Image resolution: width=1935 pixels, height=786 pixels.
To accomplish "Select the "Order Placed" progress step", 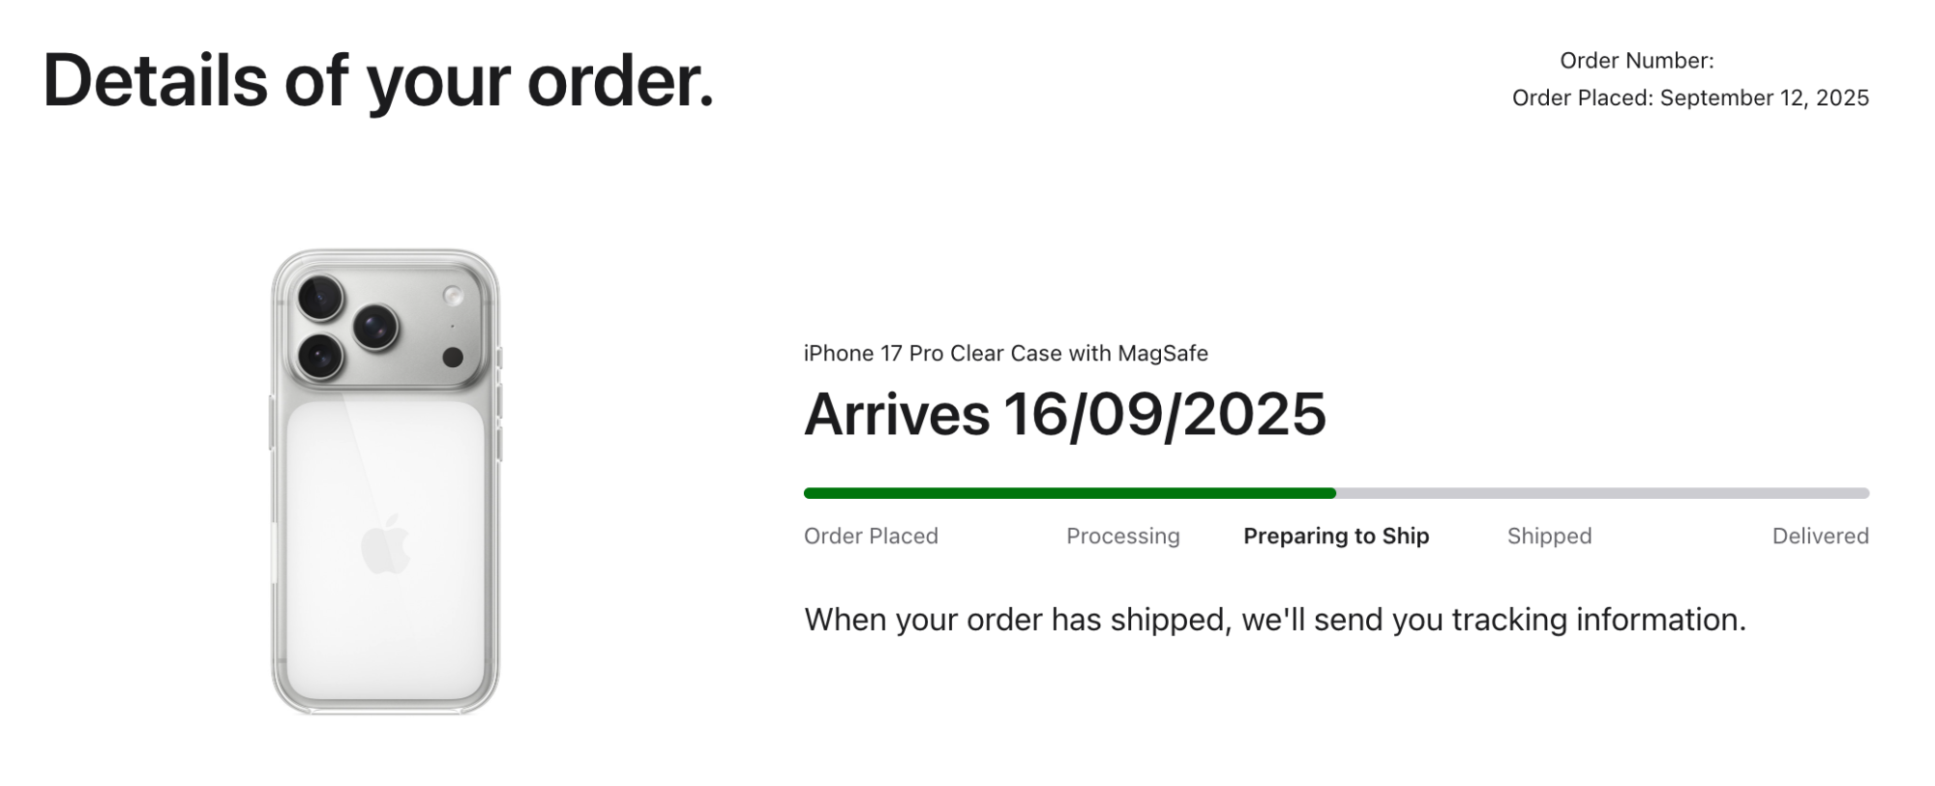I will (x=871, y=537).
